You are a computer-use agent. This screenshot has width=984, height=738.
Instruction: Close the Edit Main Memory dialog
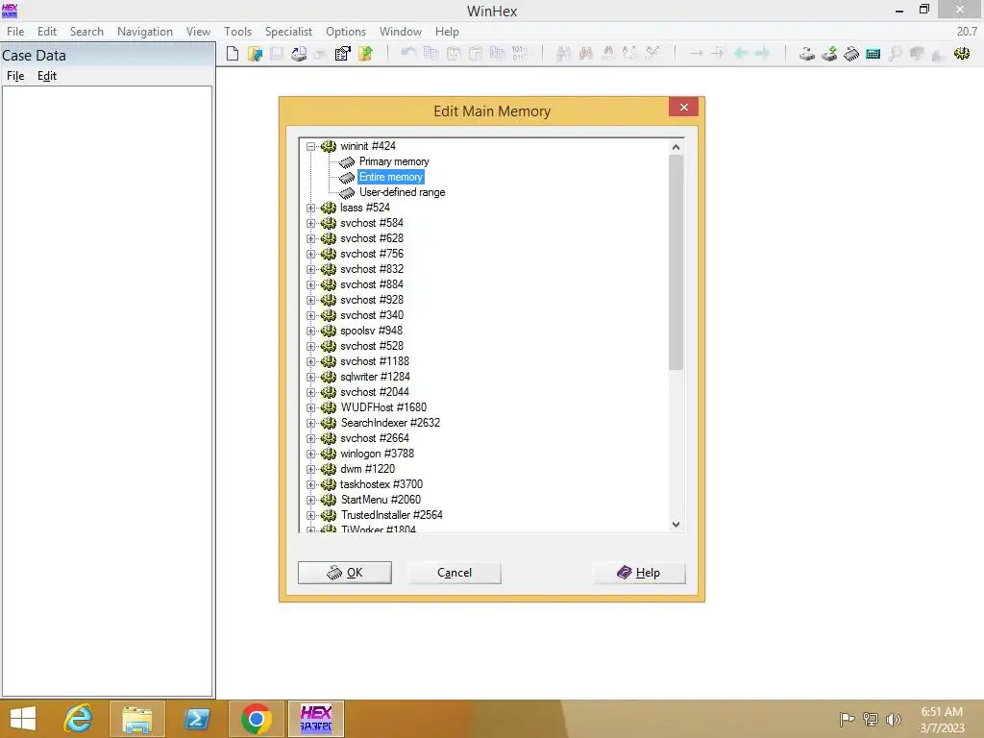pyautogui.click(x=684, y=108)
